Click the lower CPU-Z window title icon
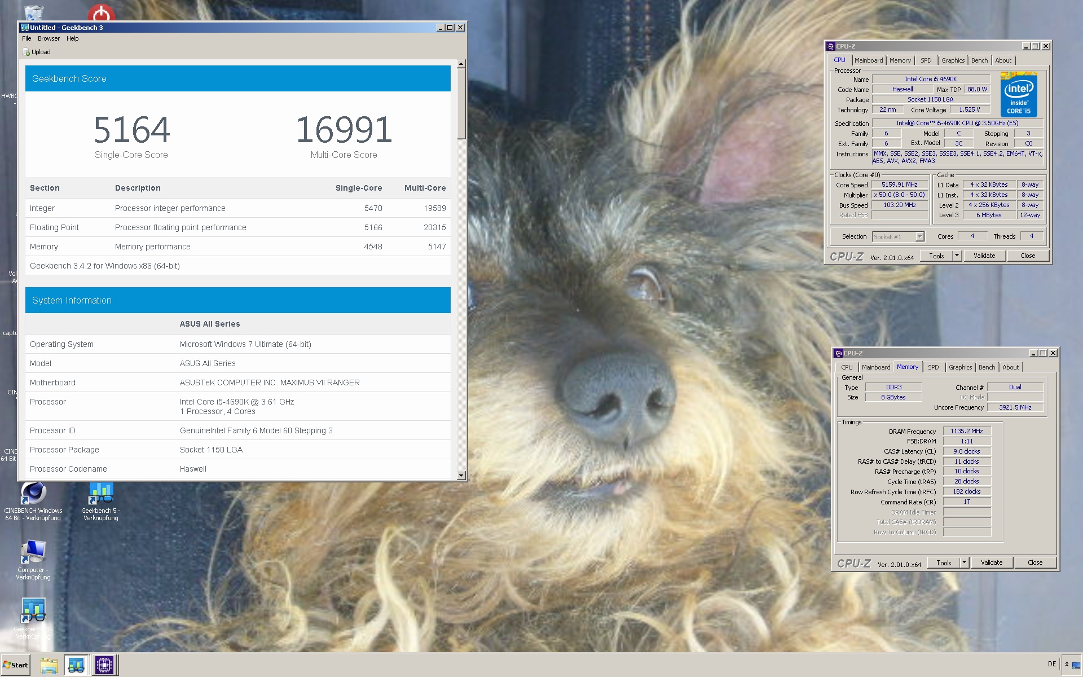The image size is (1083, 677). click(x=838, y=353)
